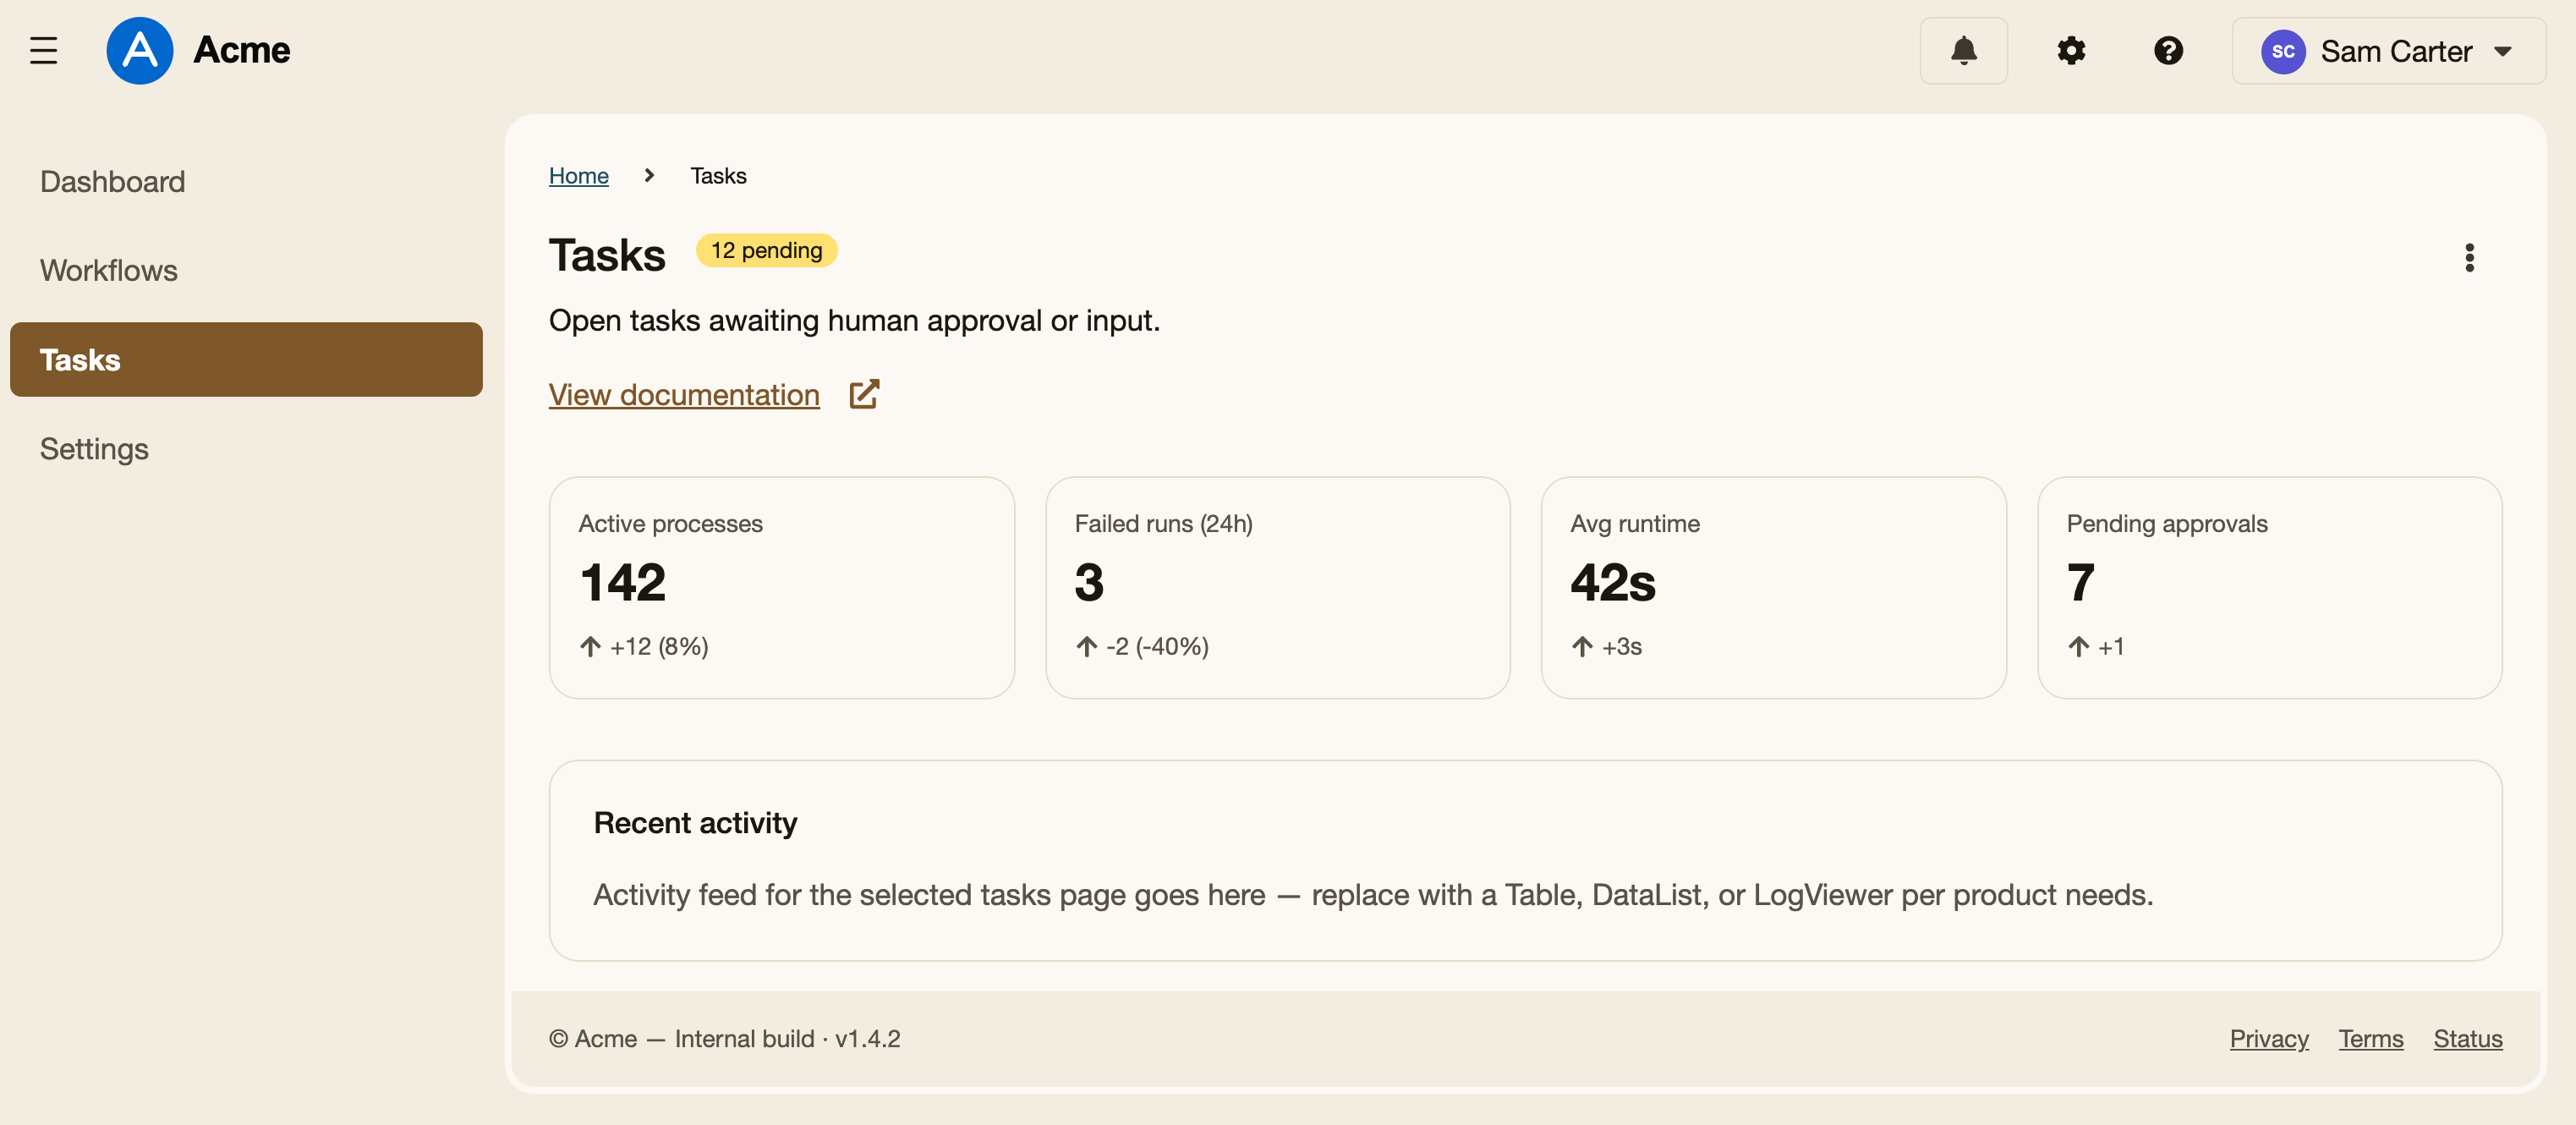Click the 12 pending badge
The width and height of the screenshot is (2576, 1125).
tap(766, 250)
